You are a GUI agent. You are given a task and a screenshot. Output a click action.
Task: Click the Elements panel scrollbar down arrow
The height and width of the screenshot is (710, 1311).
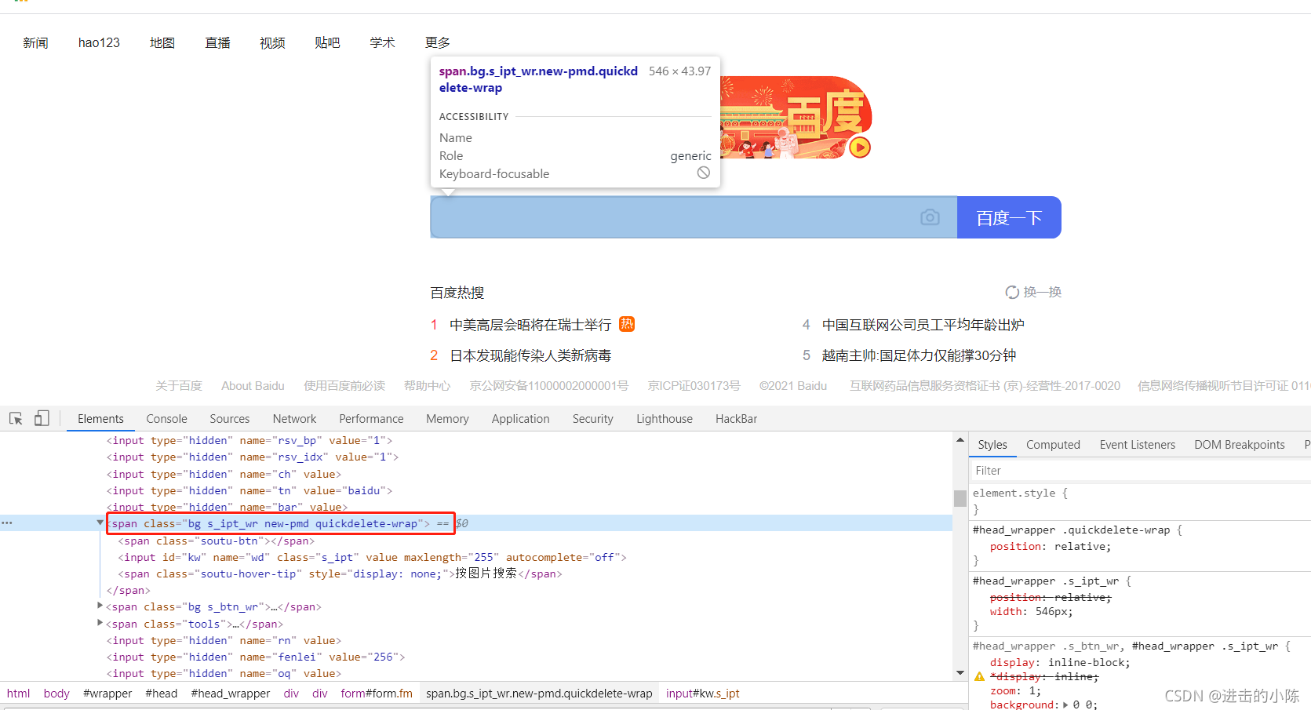960,672
